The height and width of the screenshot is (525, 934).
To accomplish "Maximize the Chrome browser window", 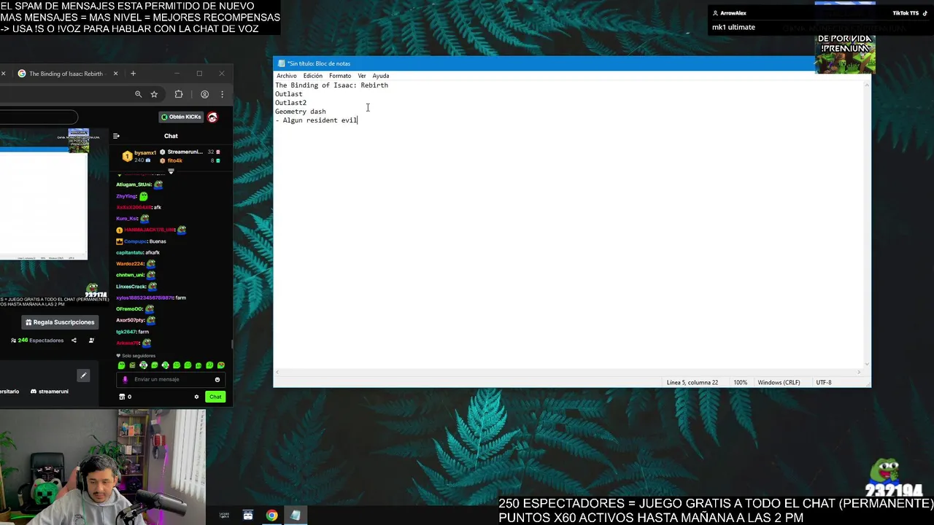I will (x=199, y=74).
